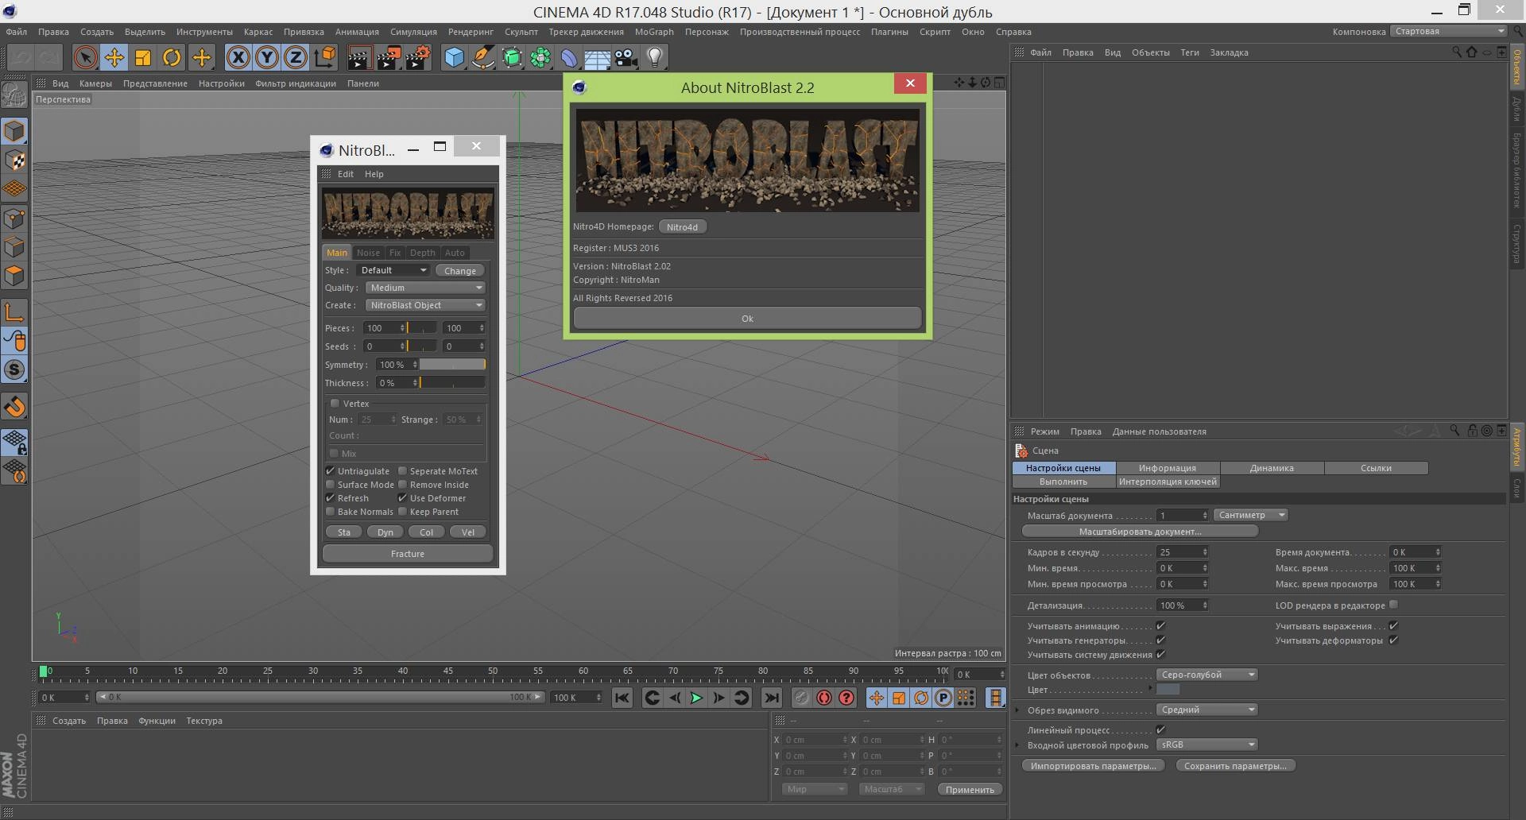Add a deformer object icon
This screenshot has width=1526, height=820.
tap(569, 57)
